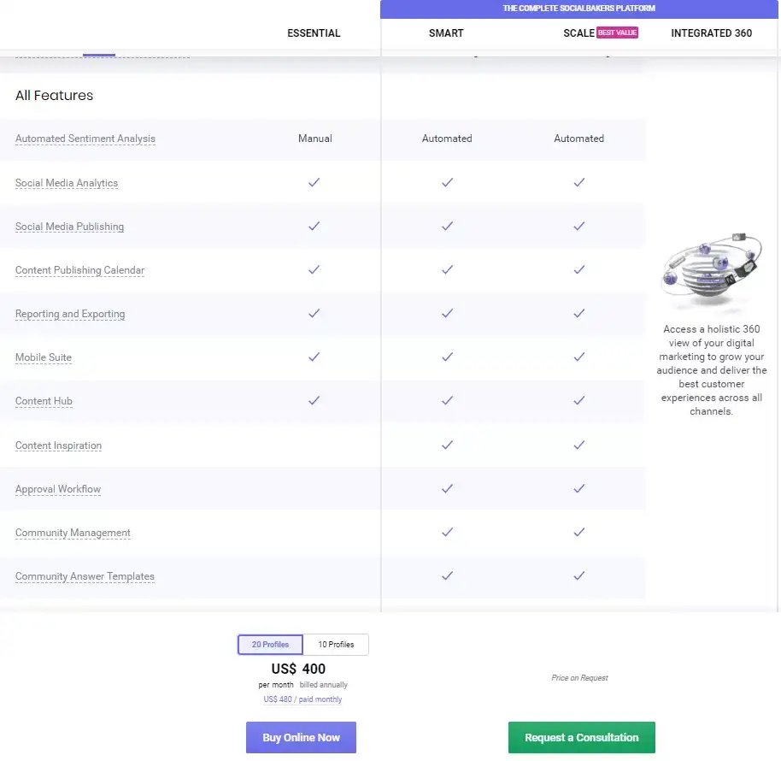Click Essential checkmark for Social Media Analytics
The height and width of the screenshot is (761, 781).
point(314,182)
